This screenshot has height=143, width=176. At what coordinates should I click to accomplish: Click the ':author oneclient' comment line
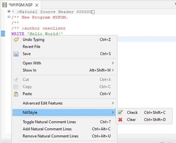coord(38,28)
